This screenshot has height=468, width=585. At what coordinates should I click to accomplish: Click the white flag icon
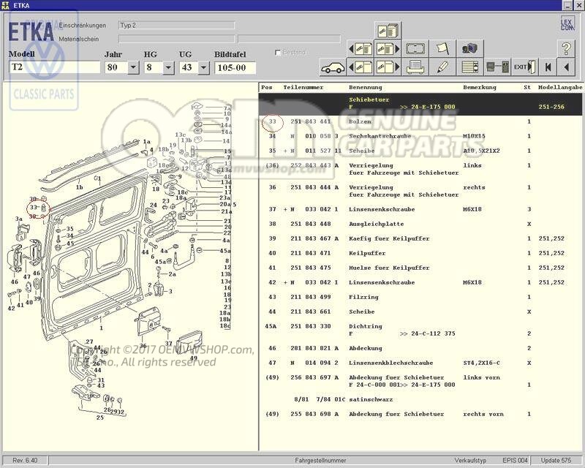(442, 48)
